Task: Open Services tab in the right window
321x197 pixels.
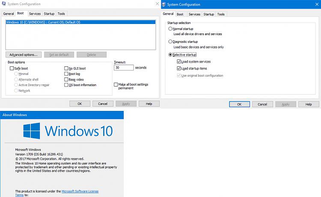Action: point(194,14)
